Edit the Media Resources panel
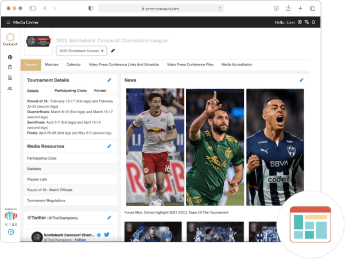 point(109,146)
